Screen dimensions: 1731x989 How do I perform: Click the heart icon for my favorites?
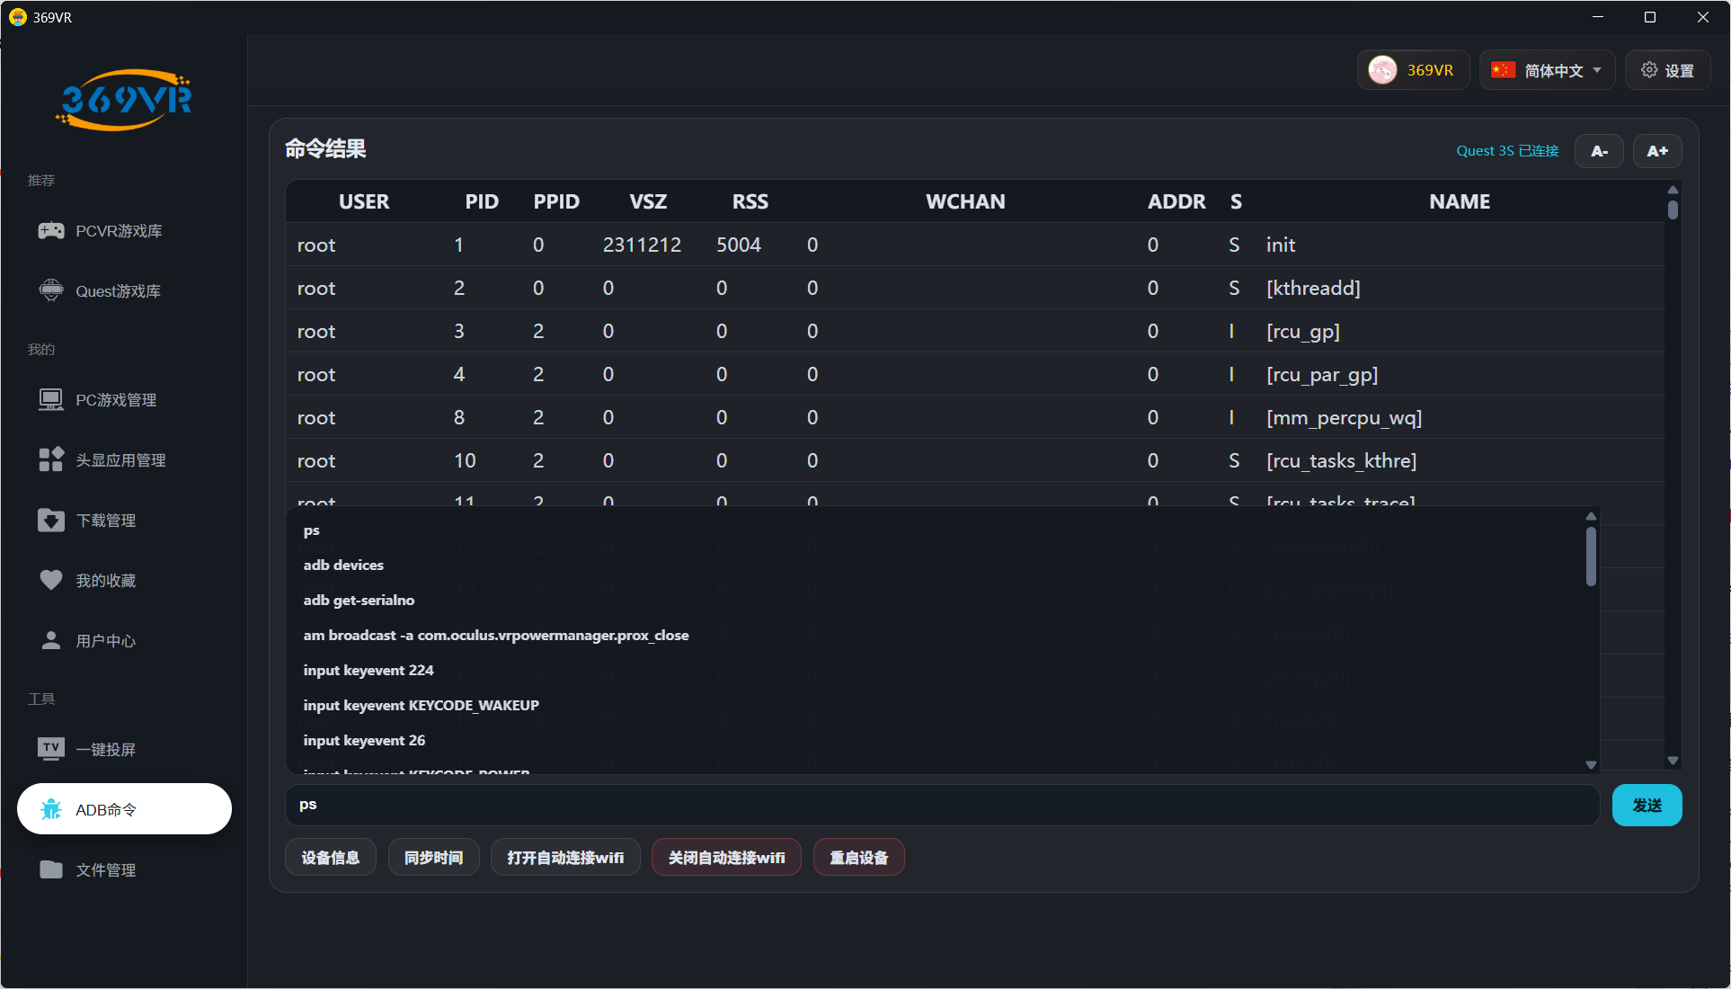tap(51, 580)
